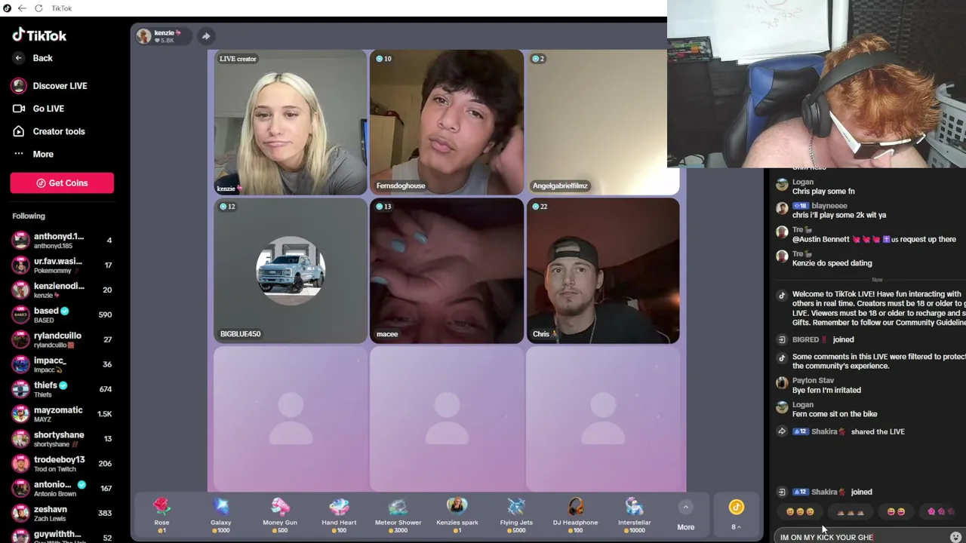Send an Interstellar gift
This screenshot has width=966, height=543.
[635, 516]
